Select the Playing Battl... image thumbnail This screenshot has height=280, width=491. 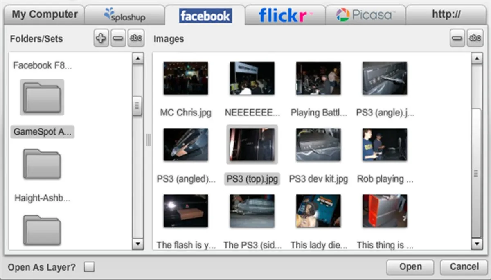pos(318,78)
